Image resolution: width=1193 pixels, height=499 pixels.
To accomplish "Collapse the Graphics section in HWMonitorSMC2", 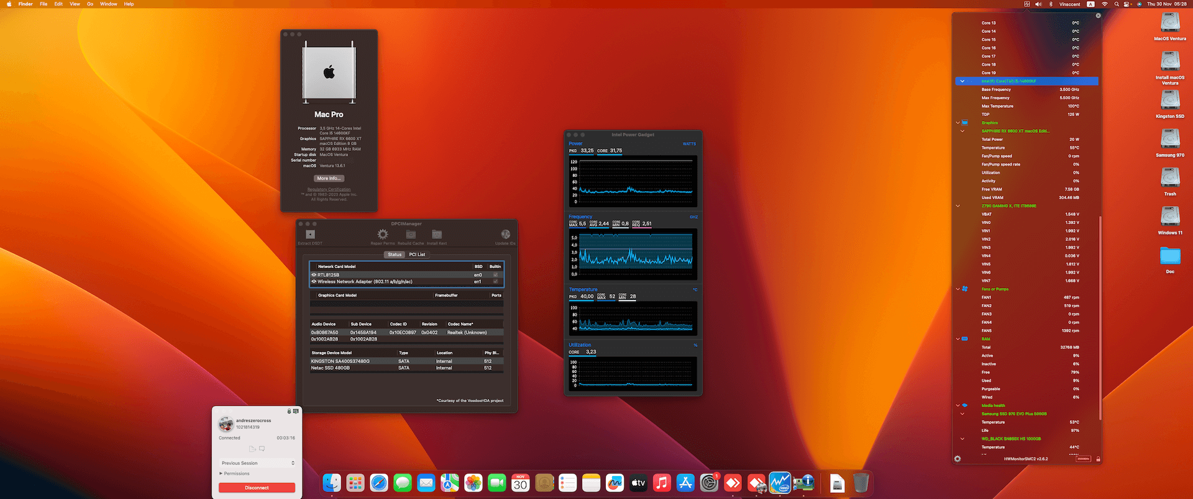I will tap(958, 123).
